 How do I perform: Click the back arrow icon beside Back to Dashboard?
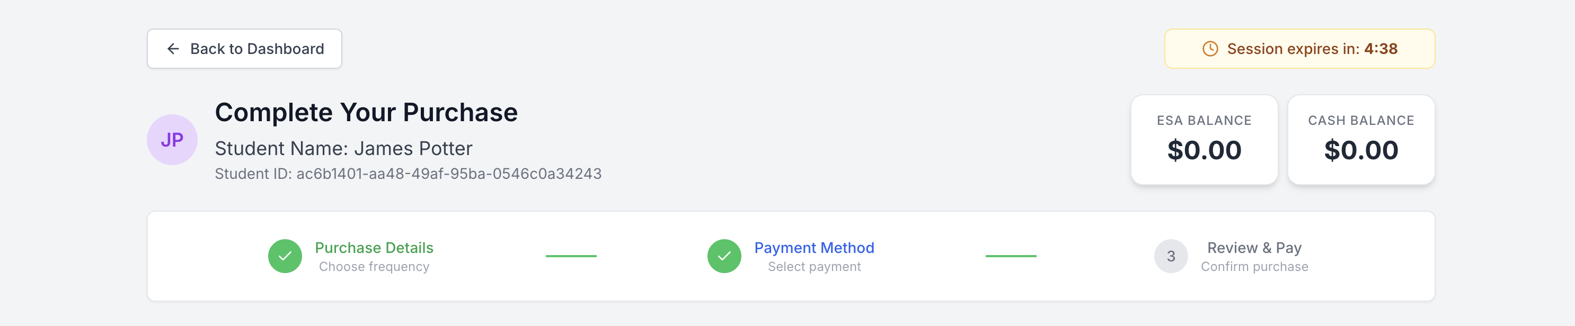click(174, 48)
